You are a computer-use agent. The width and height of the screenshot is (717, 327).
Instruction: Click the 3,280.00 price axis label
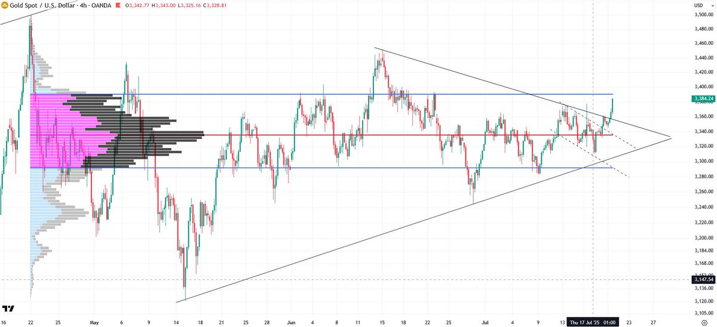[703, 176]
